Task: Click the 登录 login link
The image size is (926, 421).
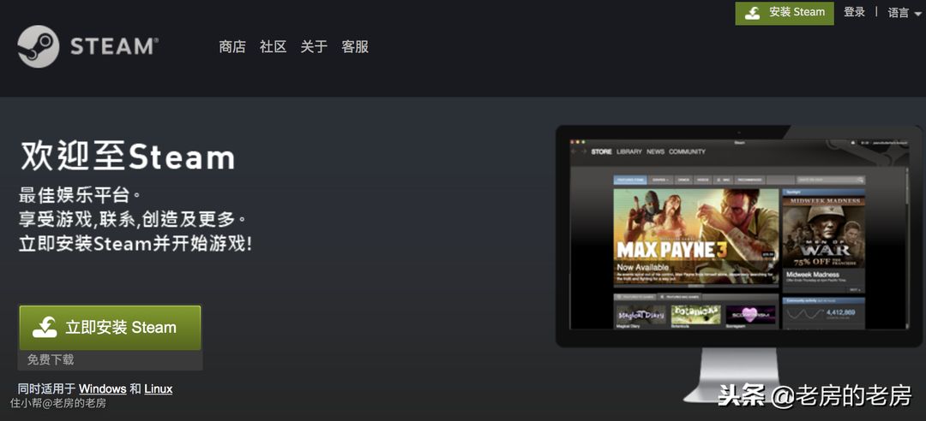Action: (854, 12)
